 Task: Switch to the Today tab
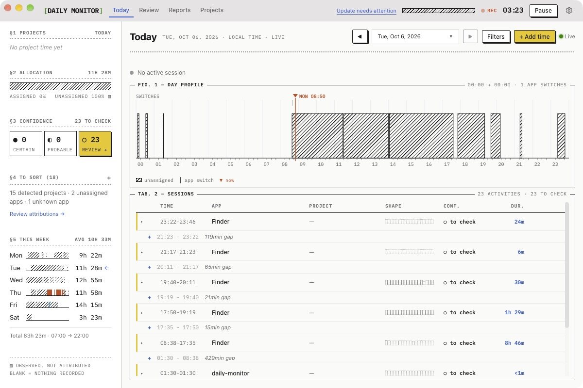point(121,10)
